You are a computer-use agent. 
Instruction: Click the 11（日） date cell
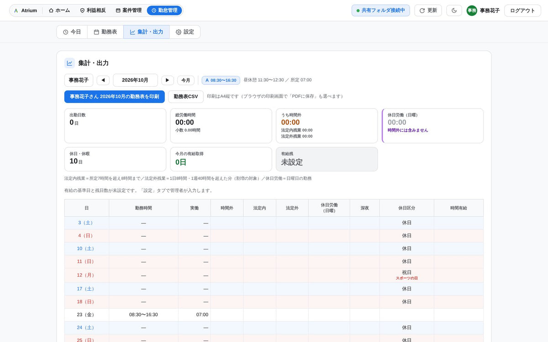[x=87, y=261]
